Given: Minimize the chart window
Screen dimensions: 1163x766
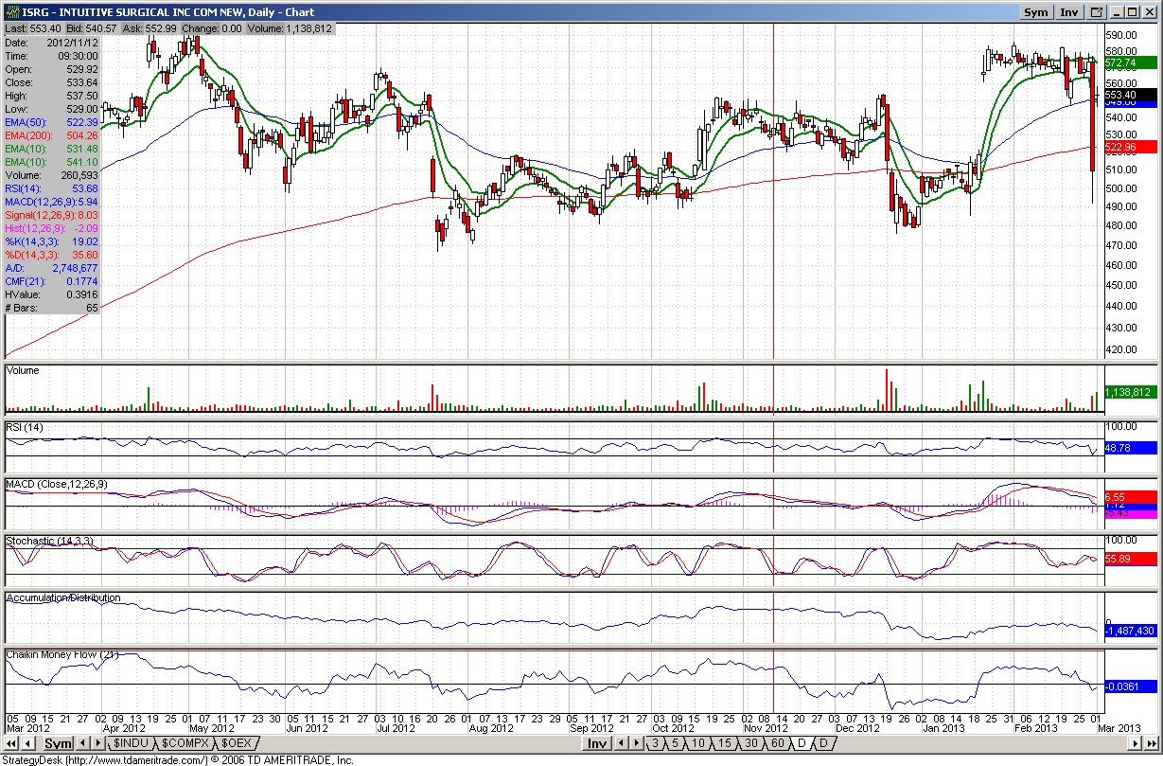Looking at the screenshot, I should point(1116,12).
